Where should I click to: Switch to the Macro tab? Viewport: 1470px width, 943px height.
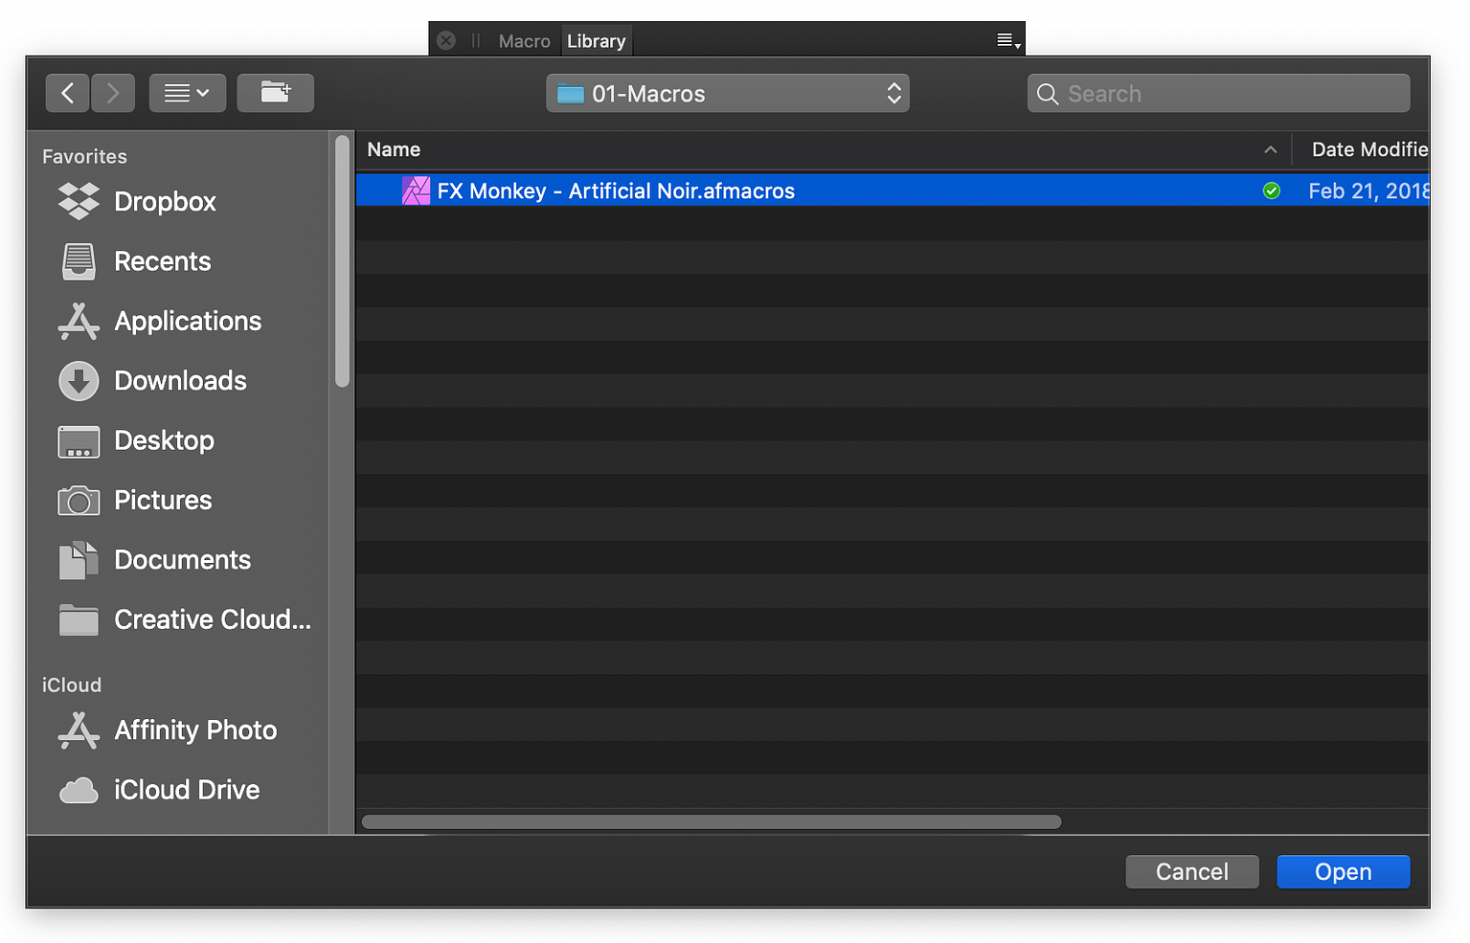[524, 41]
